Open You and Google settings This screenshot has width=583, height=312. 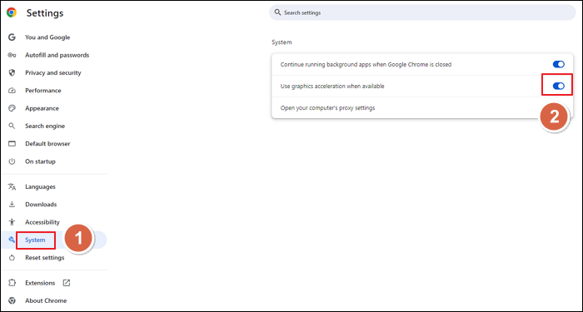[x=47, y=37]
